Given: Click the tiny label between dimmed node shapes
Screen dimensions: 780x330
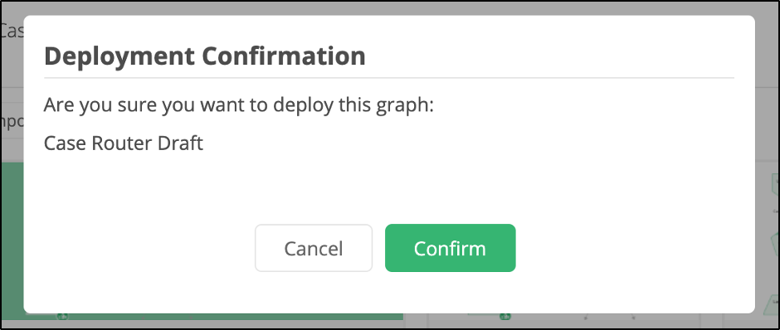Looking at the screenshot, I should (x=777, y=211).
